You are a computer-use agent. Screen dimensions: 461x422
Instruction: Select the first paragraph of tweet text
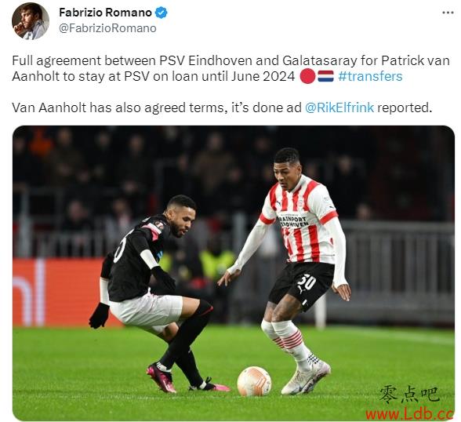coord(230,68)
